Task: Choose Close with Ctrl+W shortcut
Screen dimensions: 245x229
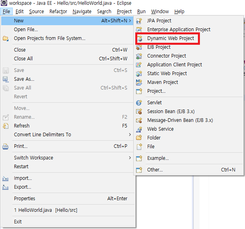Action: point(67,50)
